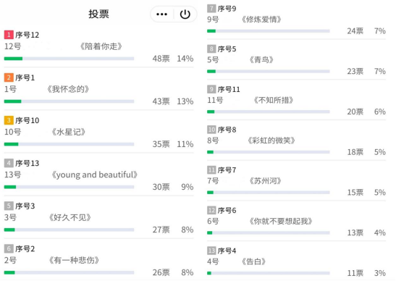Select the 序号3 《好久不见》 entry

coord(98,218)
